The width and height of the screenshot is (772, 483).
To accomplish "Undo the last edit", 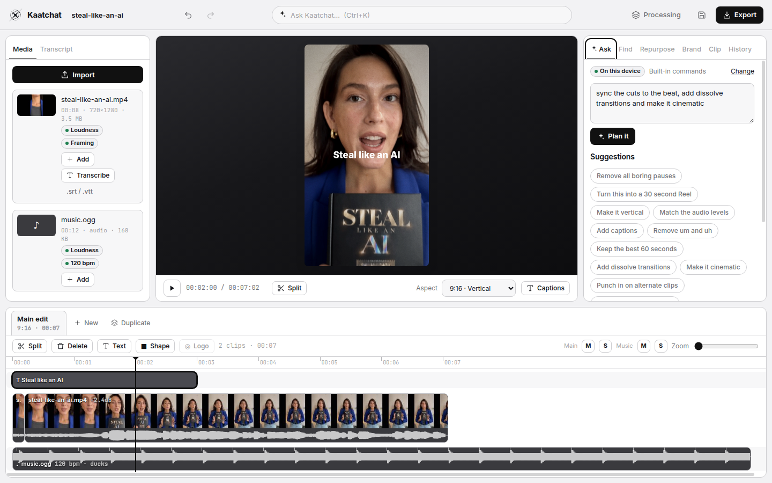I will pyautogui.click(x=188, y=15).
